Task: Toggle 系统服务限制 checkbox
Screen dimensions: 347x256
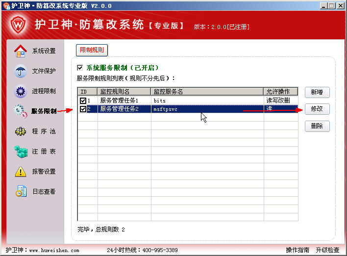Action: [80, 68]
